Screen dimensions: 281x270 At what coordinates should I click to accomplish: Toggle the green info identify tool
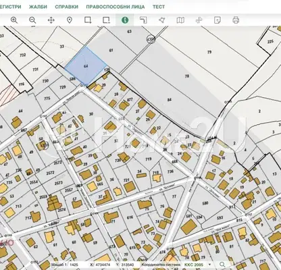point(125,20)
